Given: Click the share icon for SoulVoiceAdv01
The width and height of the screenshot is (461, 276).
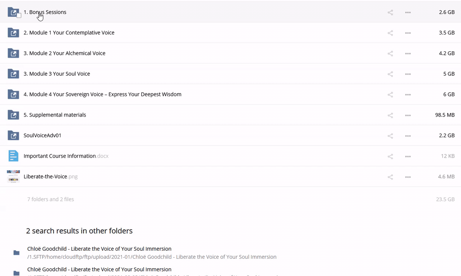Looking at the screenshot, I should click(x=390, y=136).
